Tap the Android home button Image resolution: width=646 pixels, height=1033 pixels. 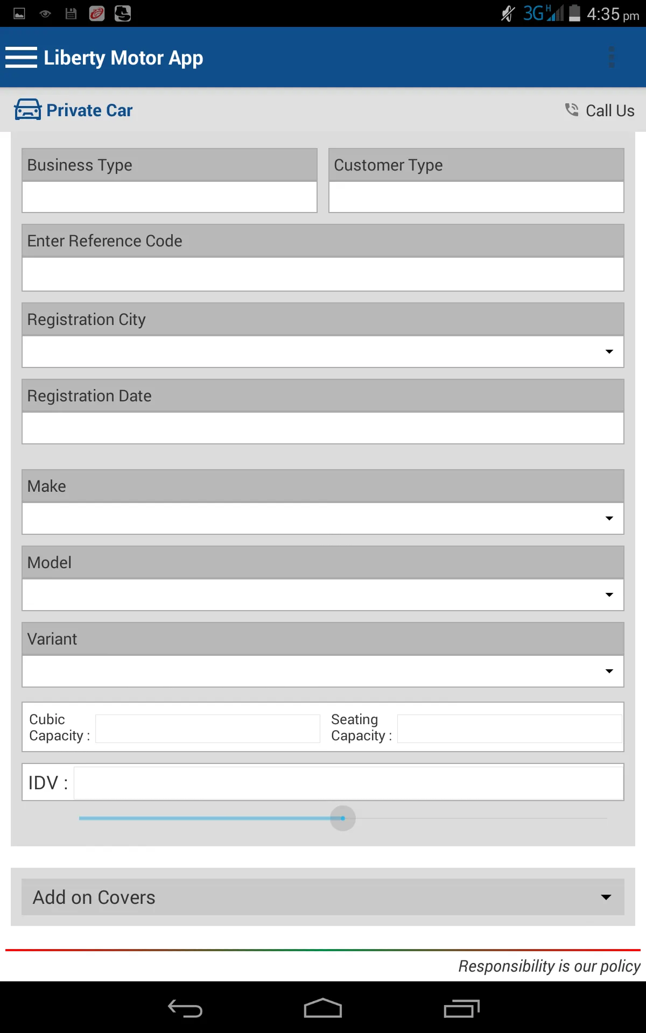323,1008
